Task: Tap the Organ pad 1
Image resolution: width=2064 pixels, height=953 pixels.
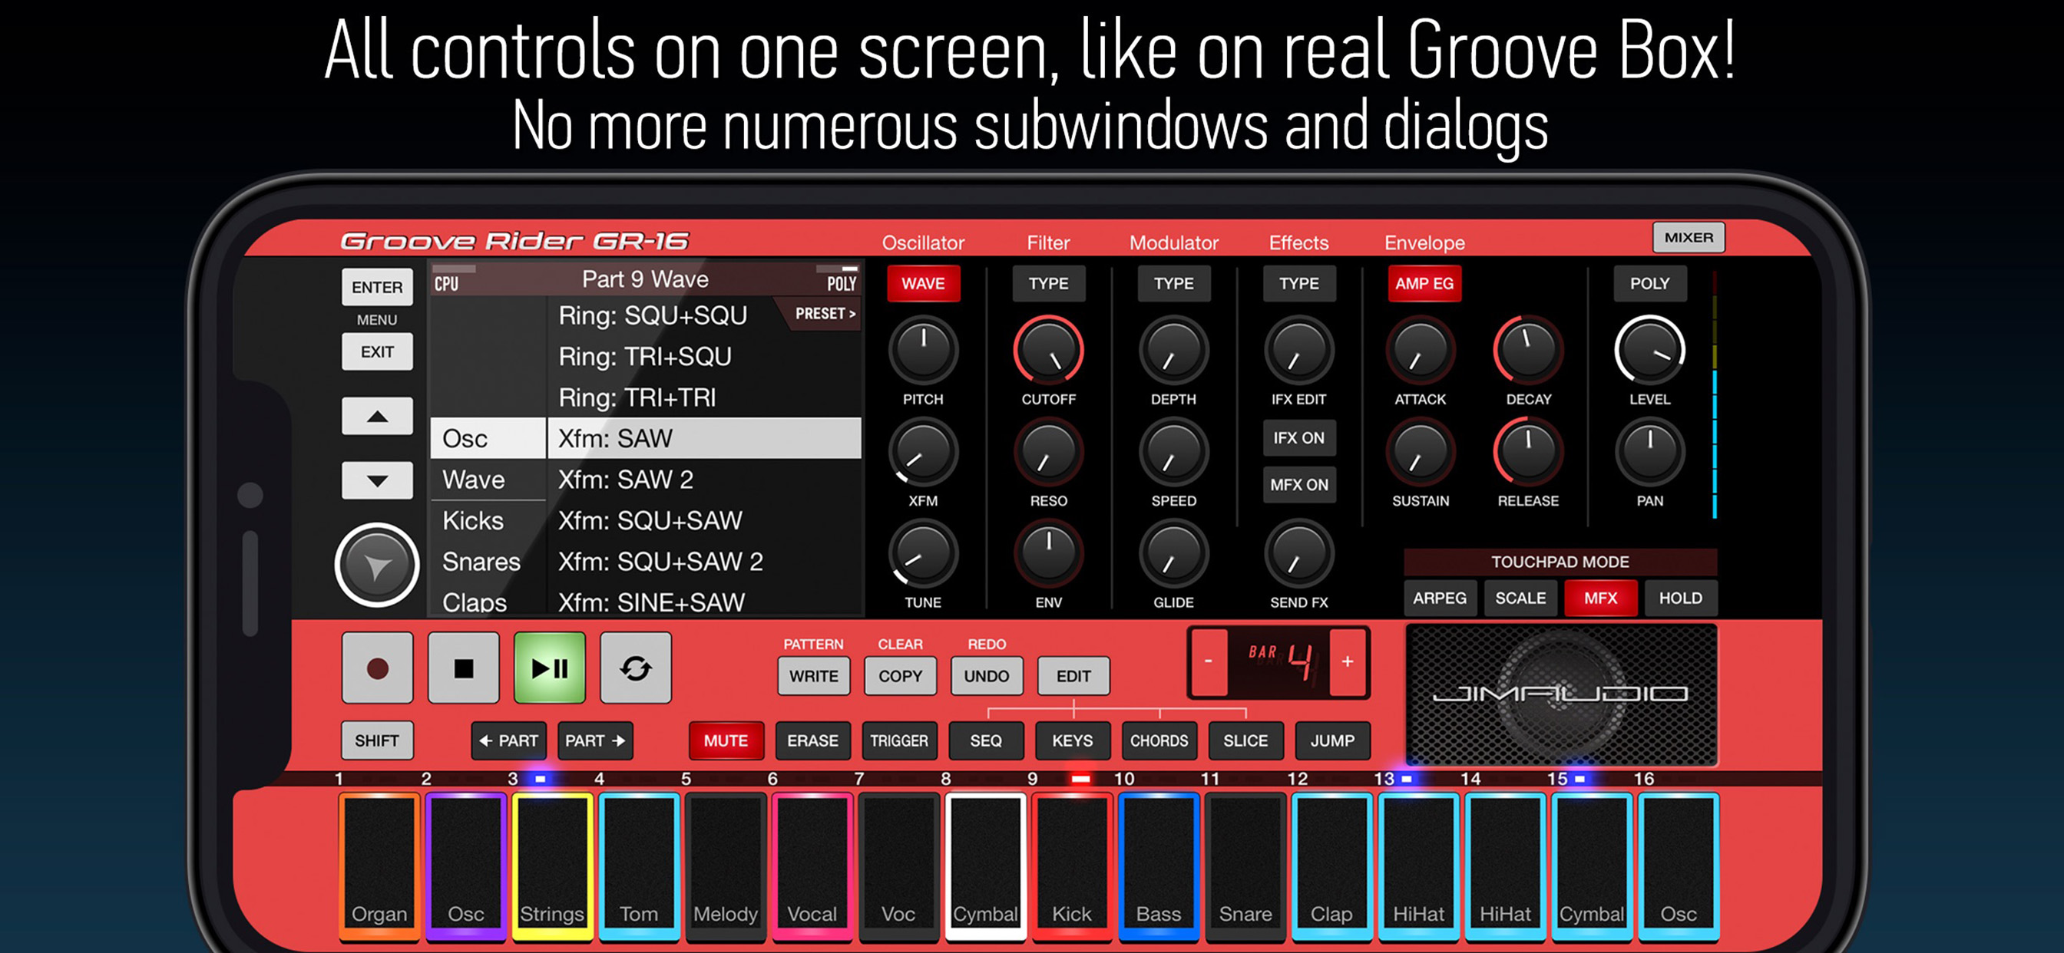Action: coord(379,866)
